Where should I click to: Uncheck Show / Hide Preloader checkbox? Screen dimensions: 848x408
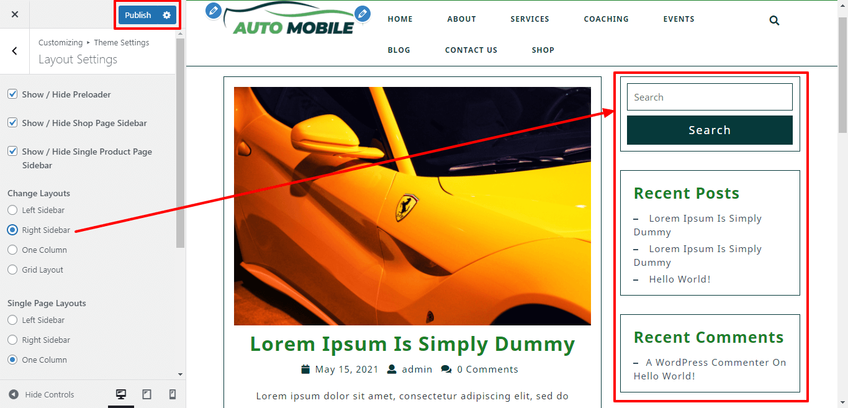(x=12, y=94)
